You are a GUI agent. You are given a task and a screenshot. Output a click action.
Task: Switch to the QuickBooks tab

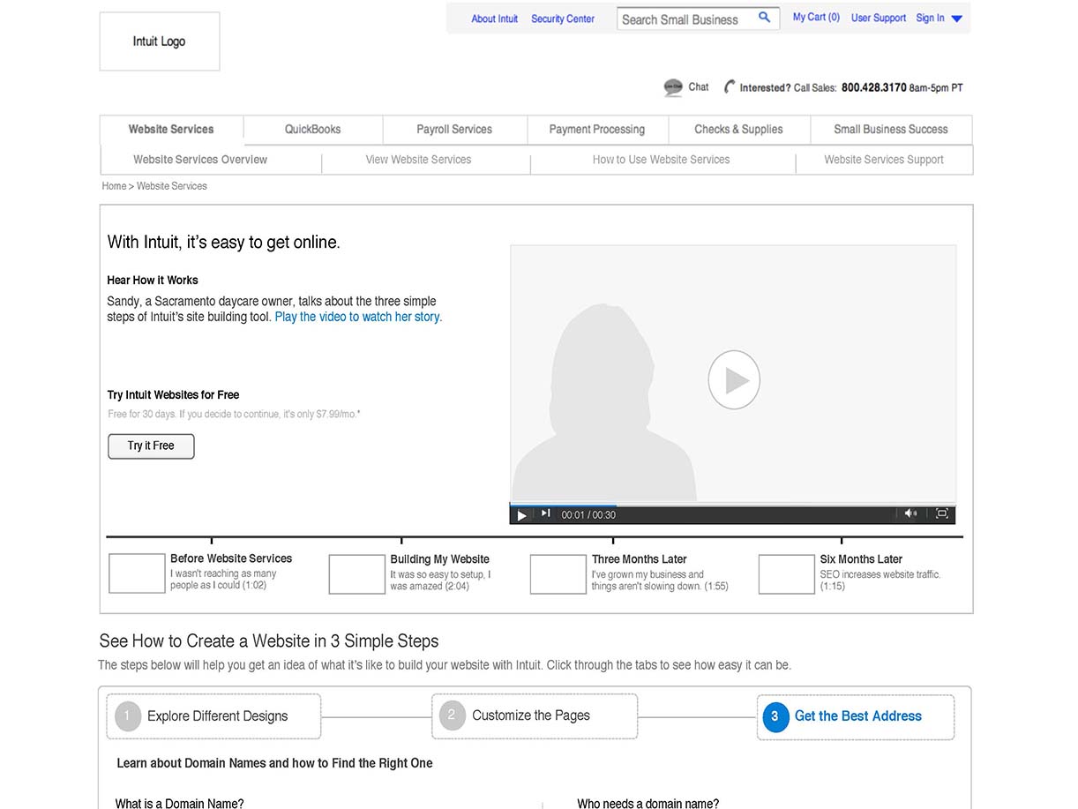click(x=313, y=130)
